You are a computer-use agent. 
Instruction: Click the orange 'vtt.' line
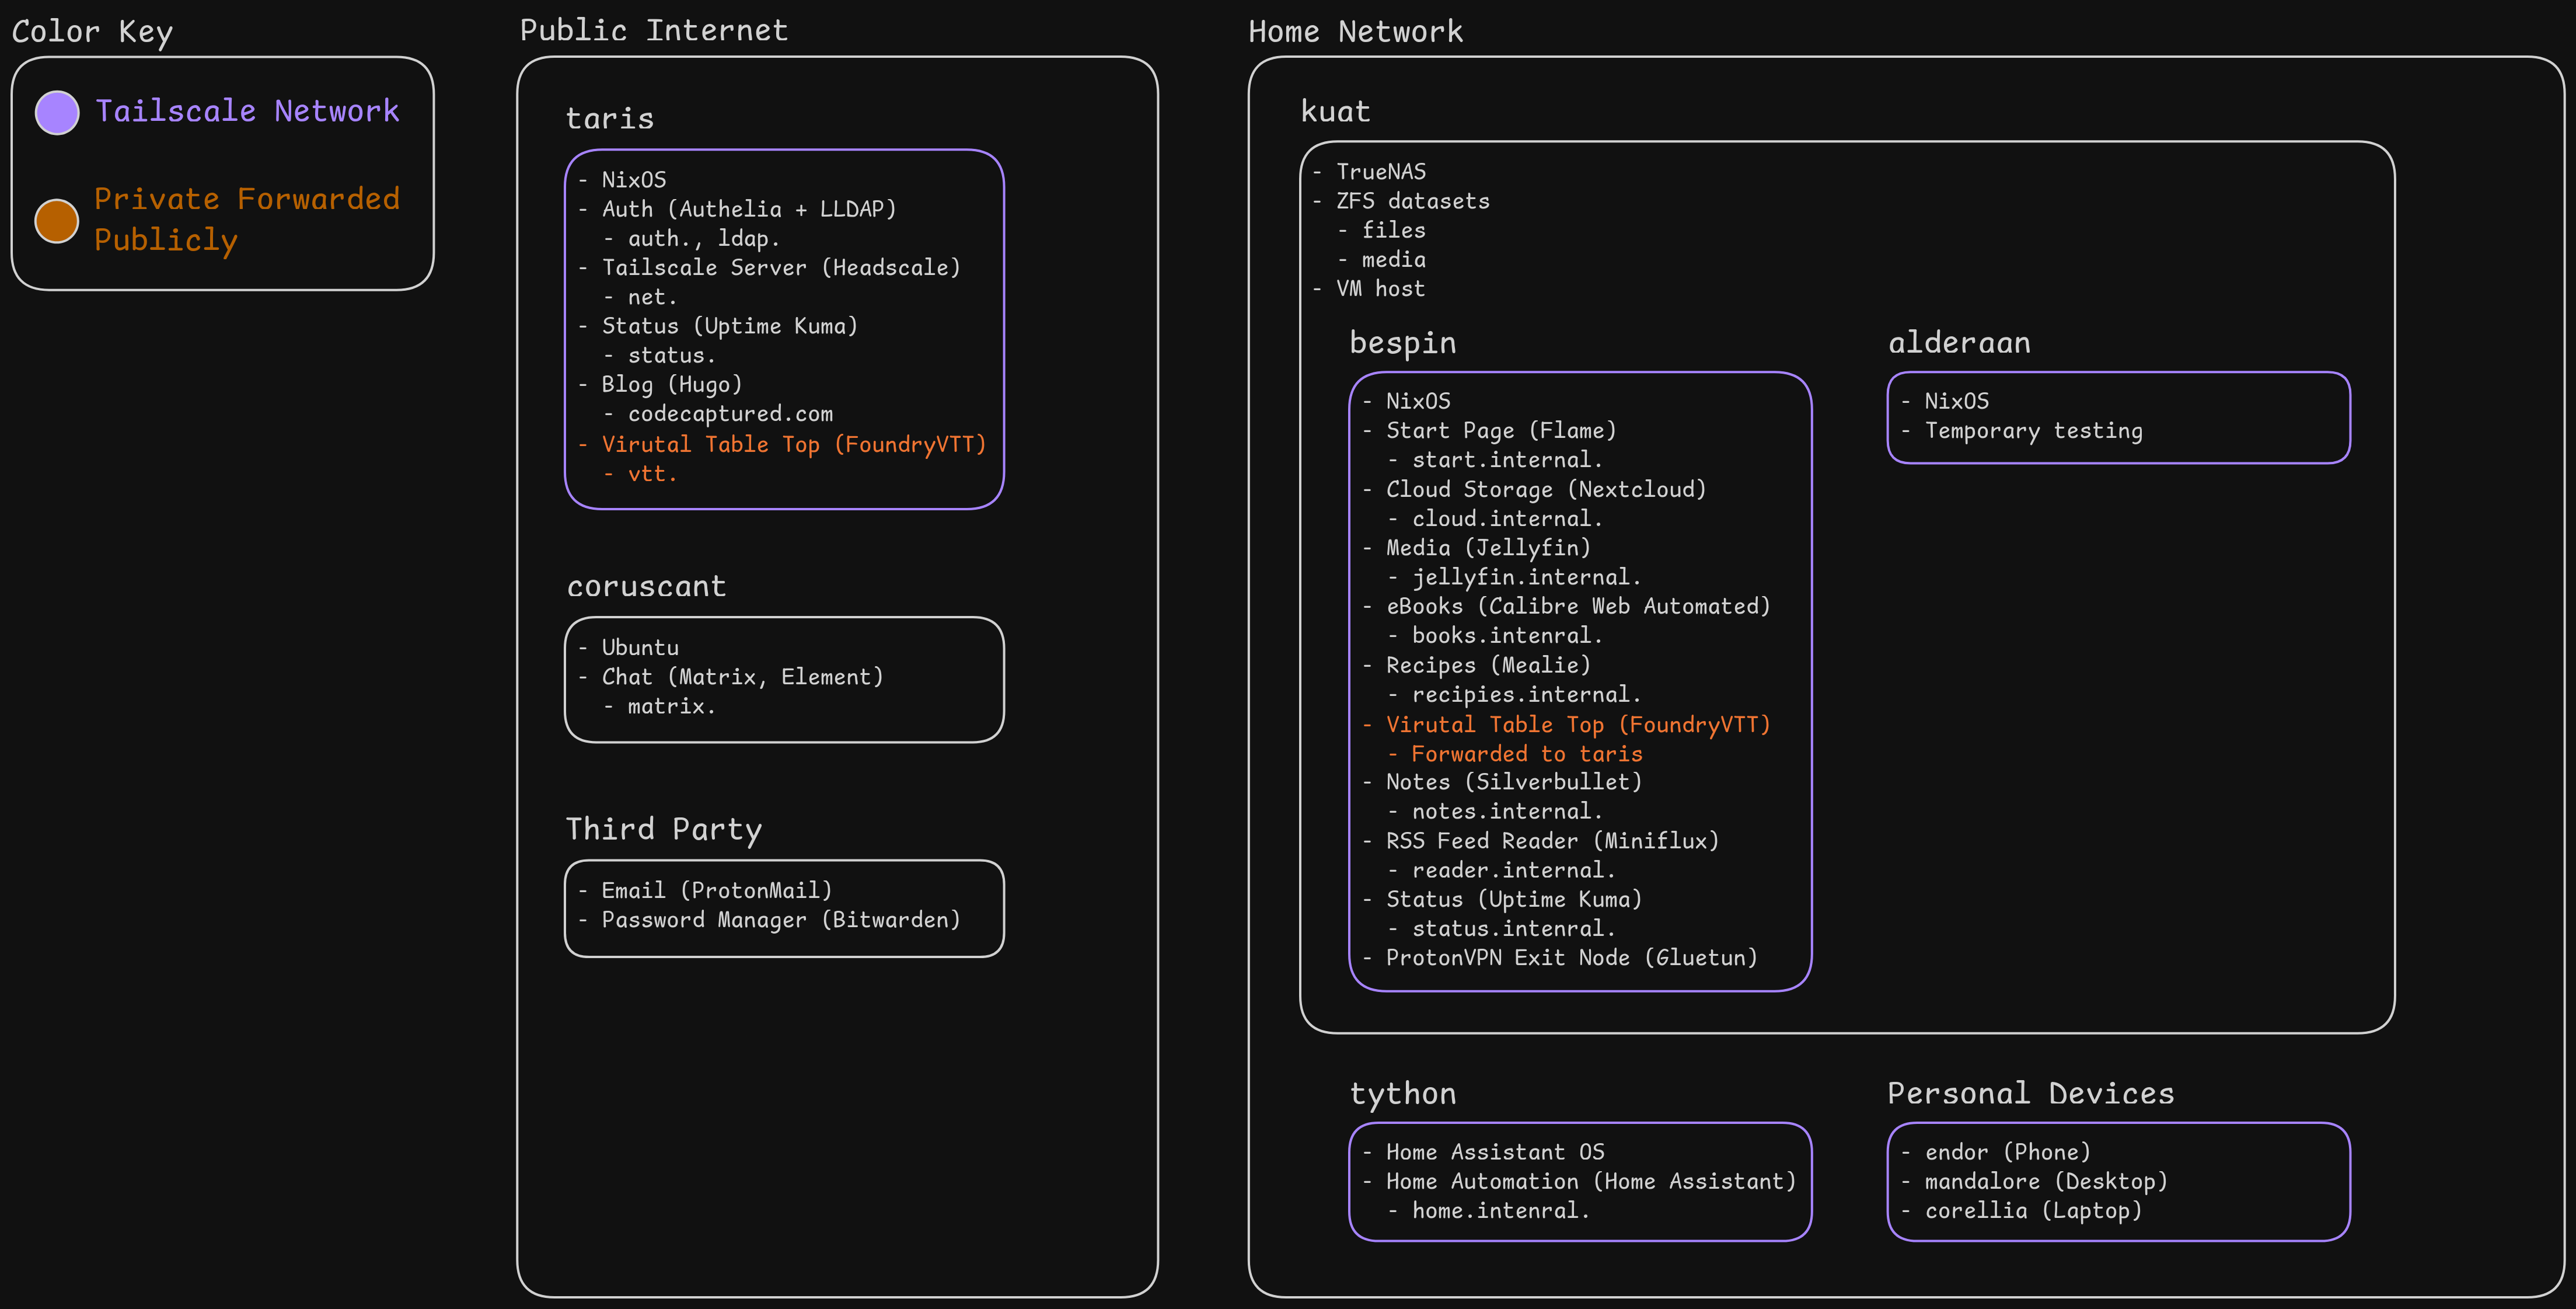(x=652, y=474)
